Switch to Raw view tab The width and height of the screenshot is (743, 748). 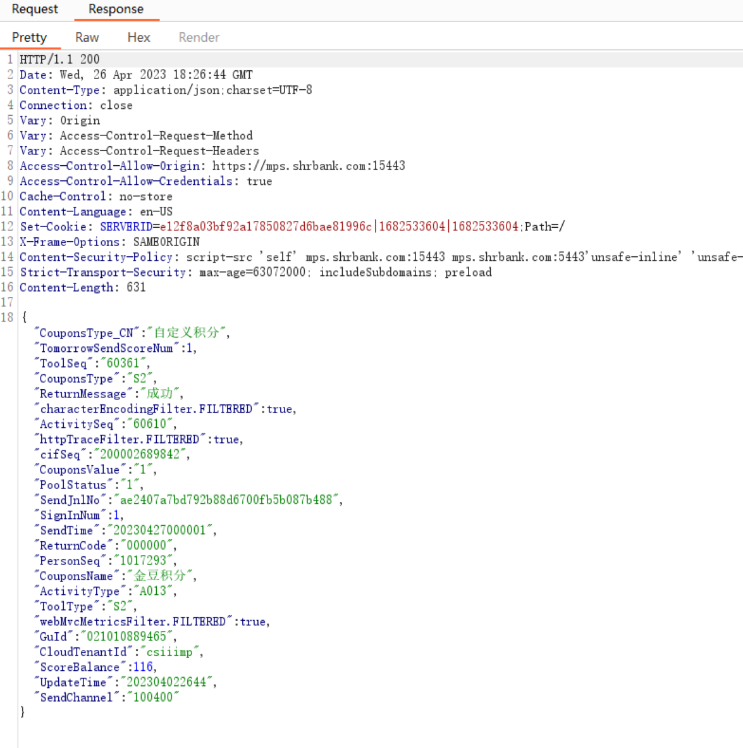(x=87, y=37)
